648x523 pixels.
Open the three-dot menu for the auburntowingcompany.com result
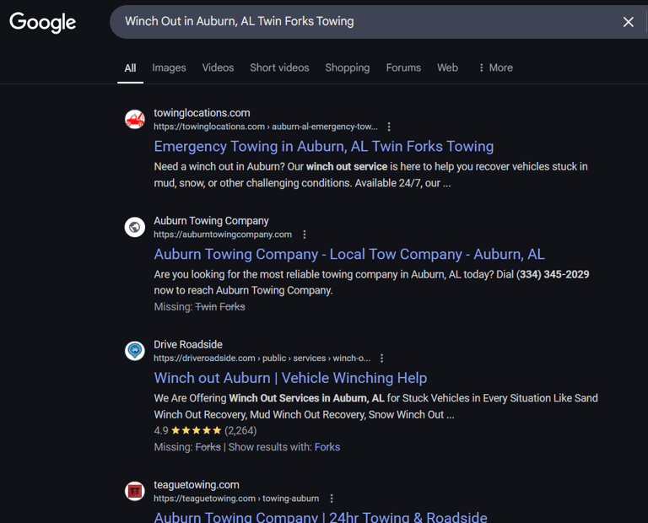click(x=305, y=235)
